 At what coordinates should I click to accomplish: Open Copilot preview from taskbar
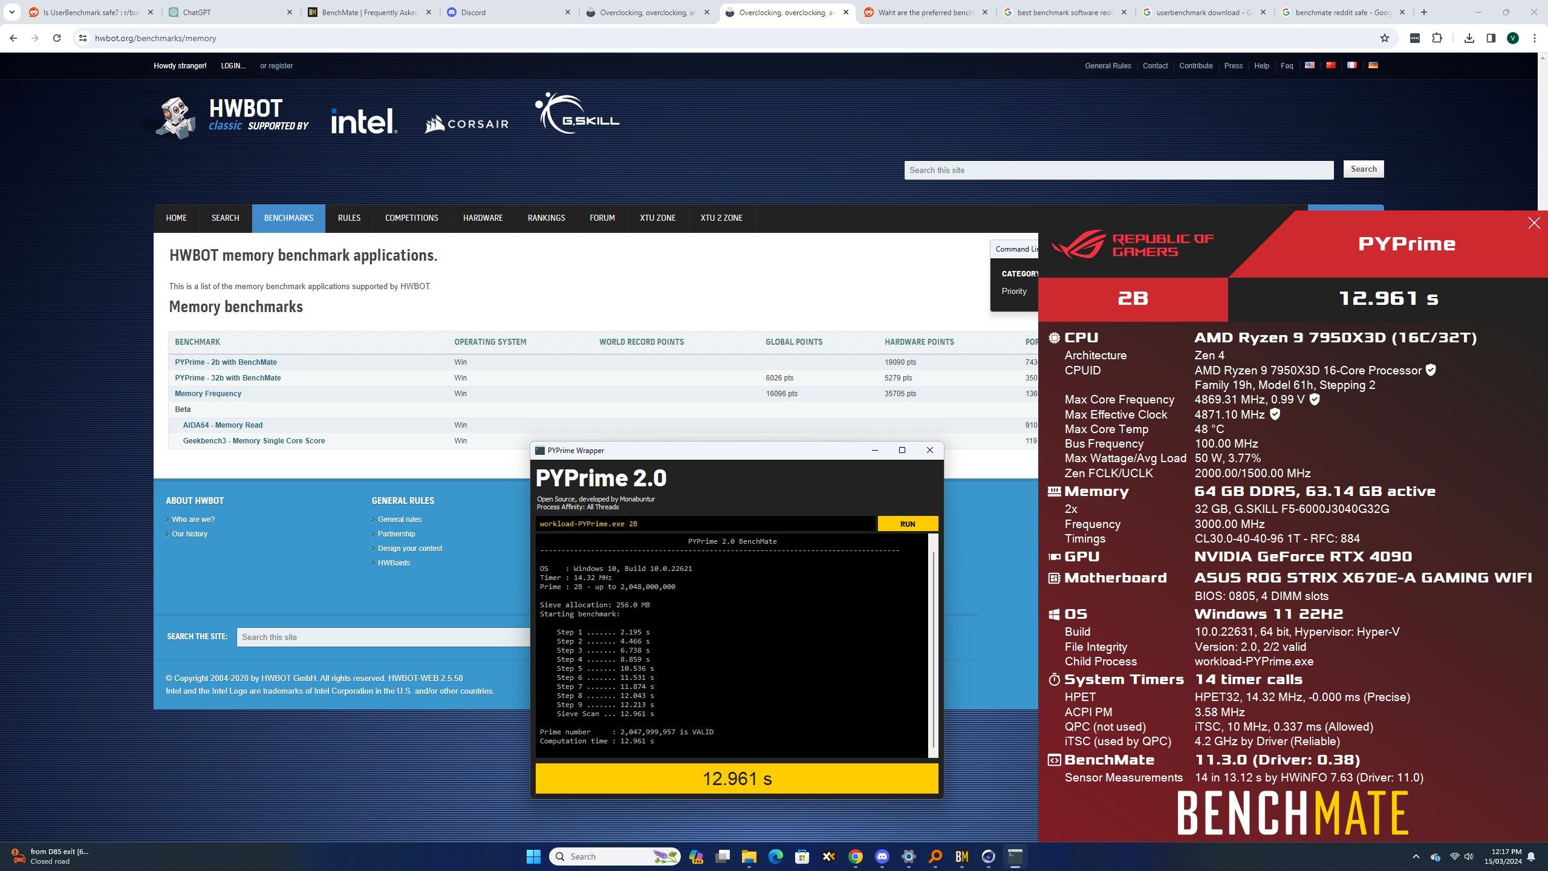(696, 856)
